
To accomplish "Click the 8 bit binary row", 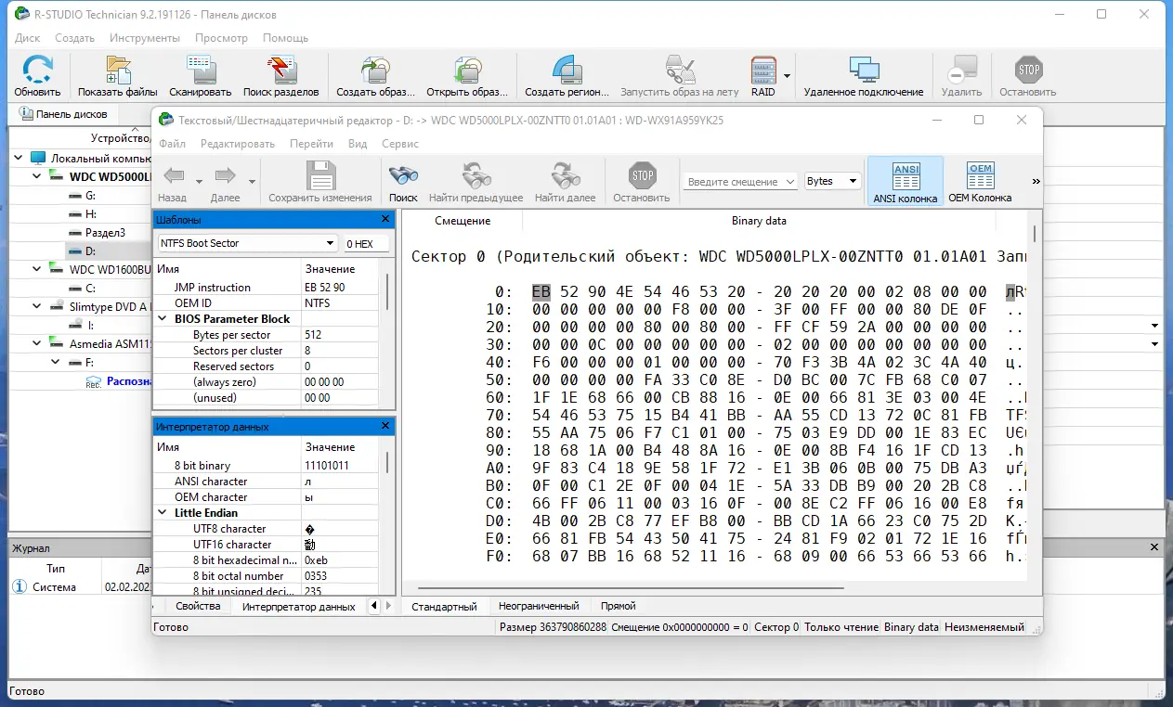I will coord(267,466).
